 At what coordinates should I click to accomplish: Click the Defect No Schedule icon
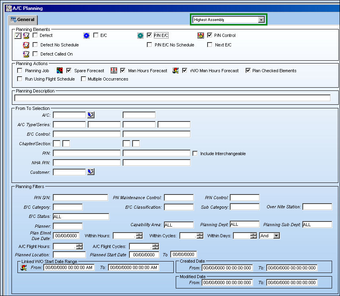26,45
